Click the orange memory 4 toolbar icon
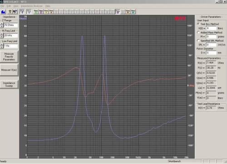The width and height of the screenshot is (227, 164). [51, 12]
